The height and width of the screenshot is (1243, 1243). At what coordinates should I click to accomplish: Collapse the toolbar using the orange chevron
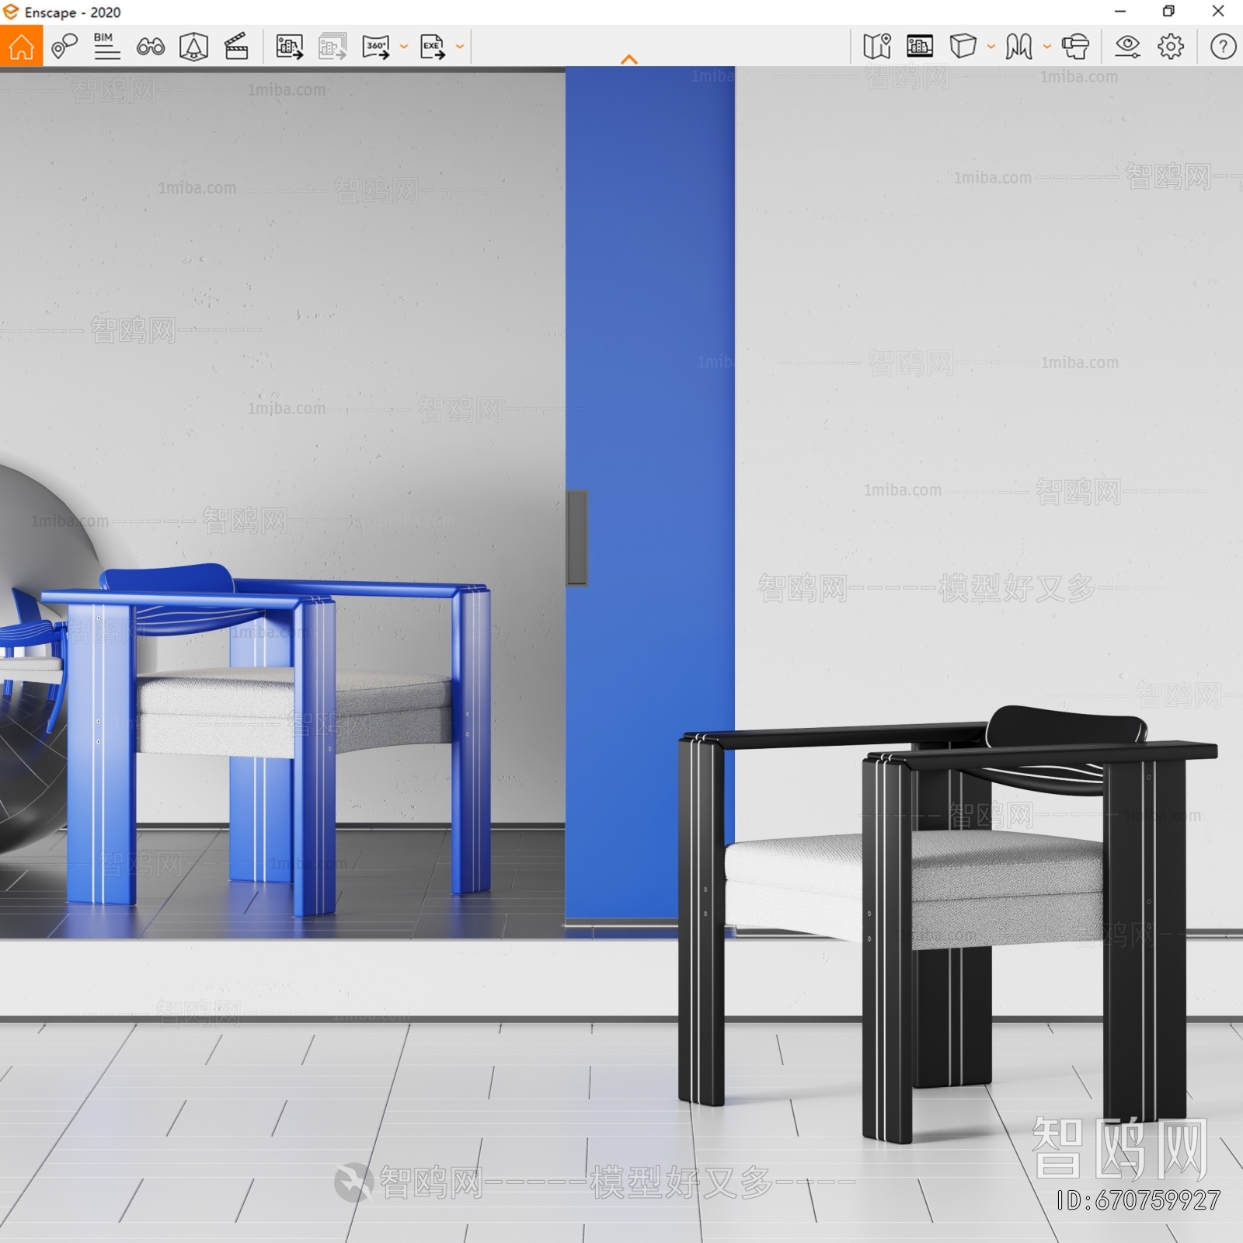(629, 59)
